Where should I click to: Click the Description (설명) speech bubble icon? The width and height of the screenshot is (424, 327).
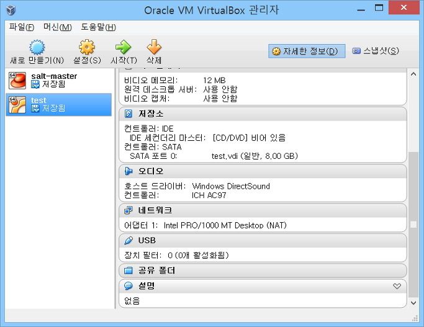pyautogui.click(x=129, y=286)
